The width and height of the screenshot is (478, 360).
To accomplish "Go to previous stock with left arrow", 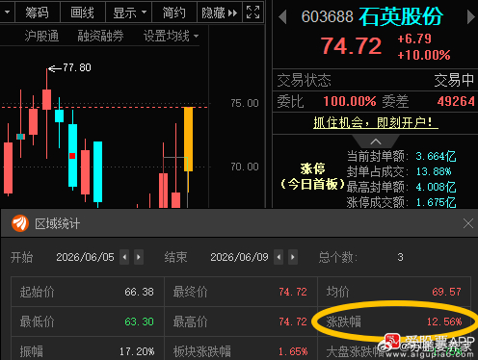I will (x=282, y=17).
